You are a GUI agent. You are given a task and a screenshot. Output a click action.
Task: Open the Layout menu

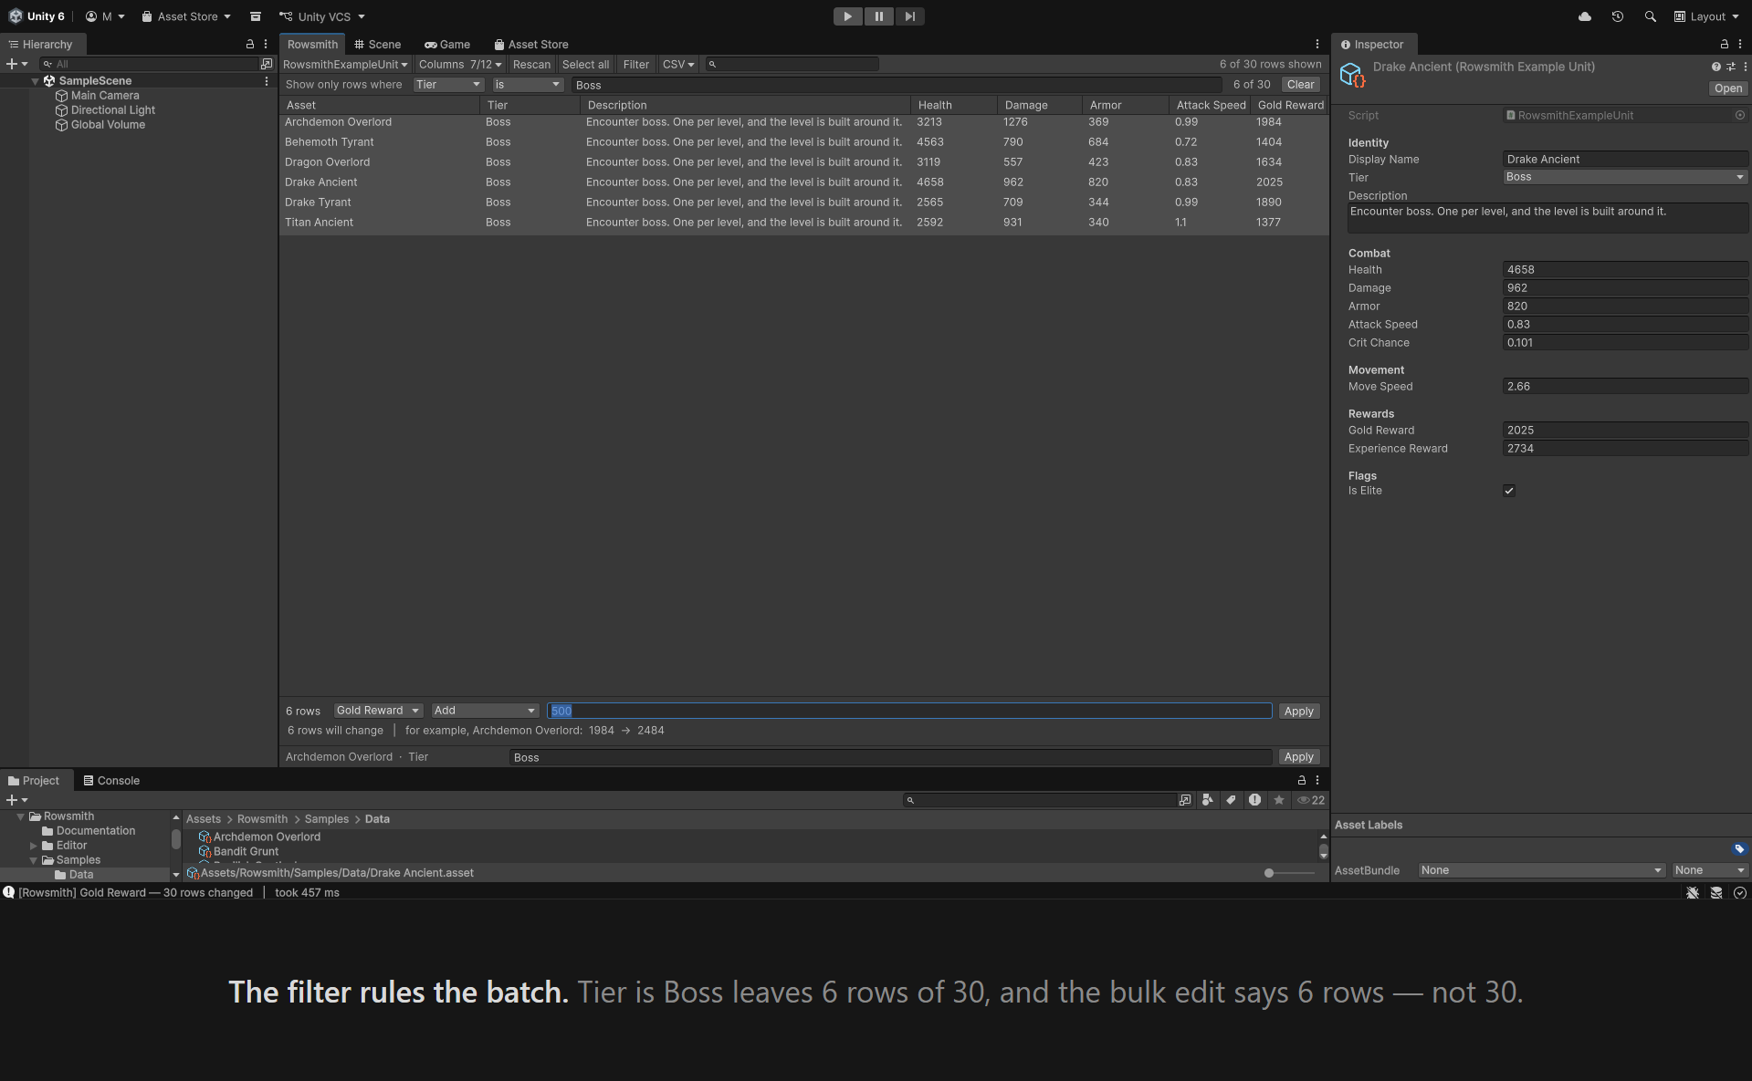[1706, 16]
